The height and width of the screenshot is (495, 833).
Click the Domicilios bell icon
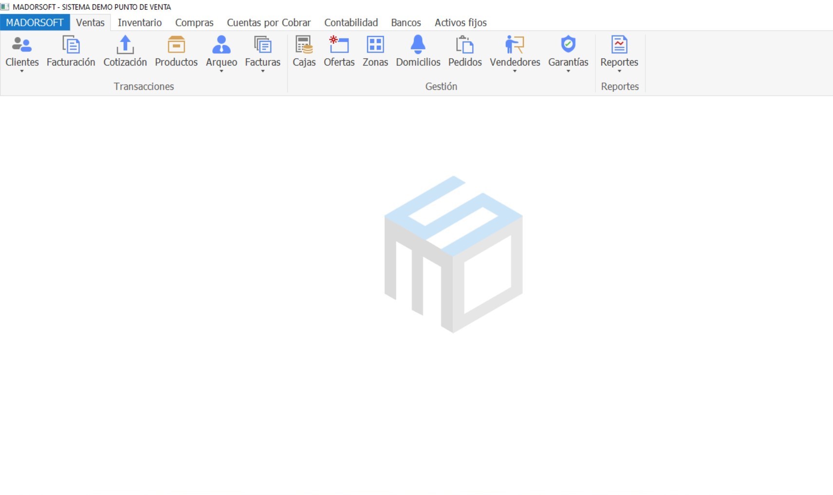(418, 45)
